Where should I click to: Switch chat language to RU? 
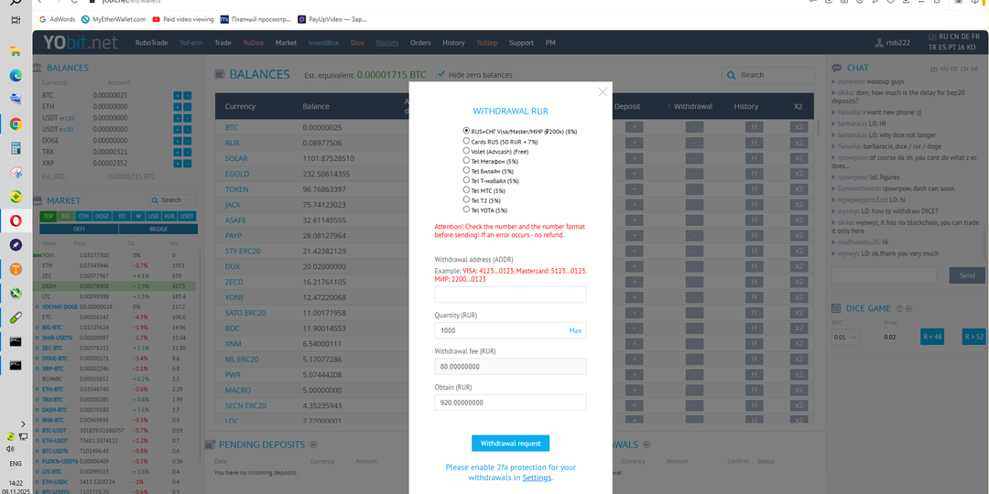pos(943,69)
